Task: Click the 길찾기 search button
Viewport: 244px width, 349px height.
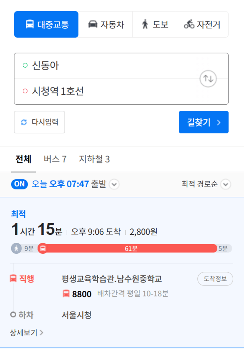Action: pos(204,122)
